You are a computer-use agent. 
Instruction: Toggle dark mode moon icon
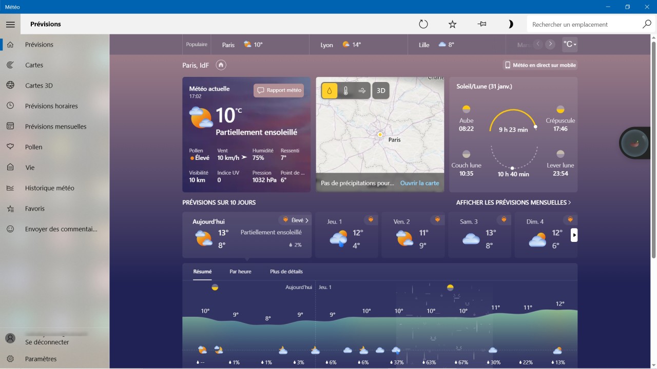pos(511,24)
